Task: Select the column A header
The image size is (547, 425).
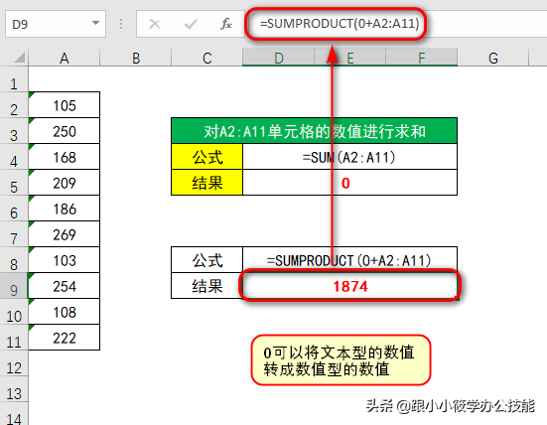Action: (65, 58)
